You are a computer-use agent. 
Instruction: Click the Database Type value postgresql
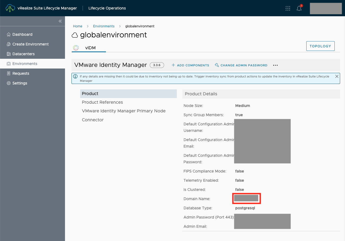point(245,208)
